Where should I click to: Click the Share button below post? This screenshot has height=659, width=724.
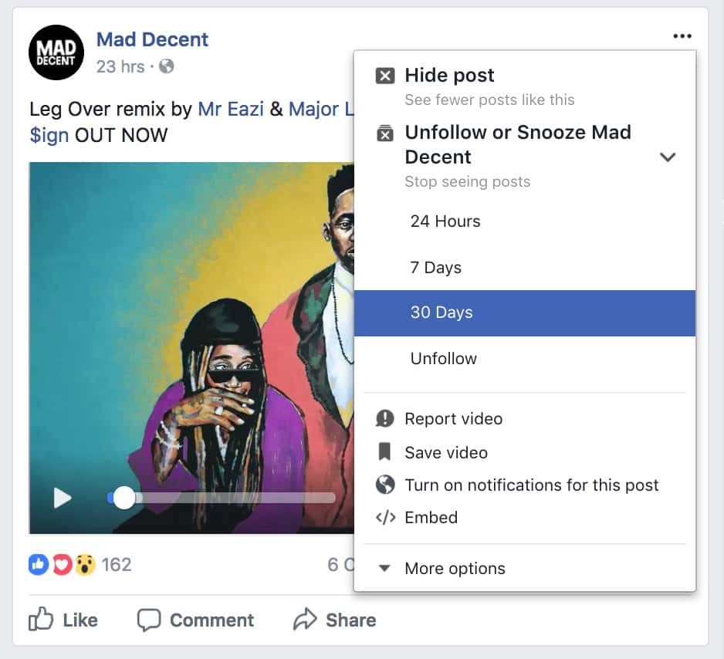click(x=335, y=620)
